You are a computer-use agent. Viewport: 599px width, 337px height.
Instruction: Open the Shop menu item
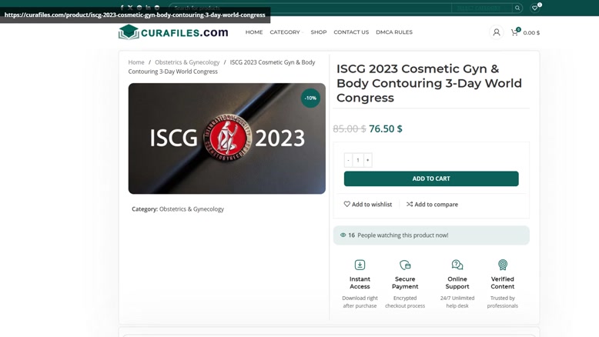[x=319, y=32]
